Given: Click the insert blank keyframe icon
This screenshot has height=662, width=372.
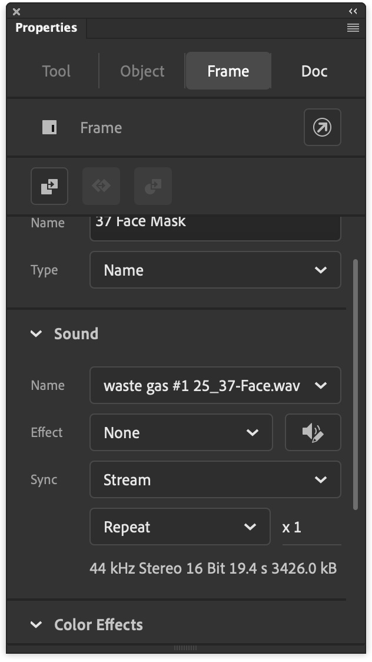Looking at the screenshot, I should [153, 186].
